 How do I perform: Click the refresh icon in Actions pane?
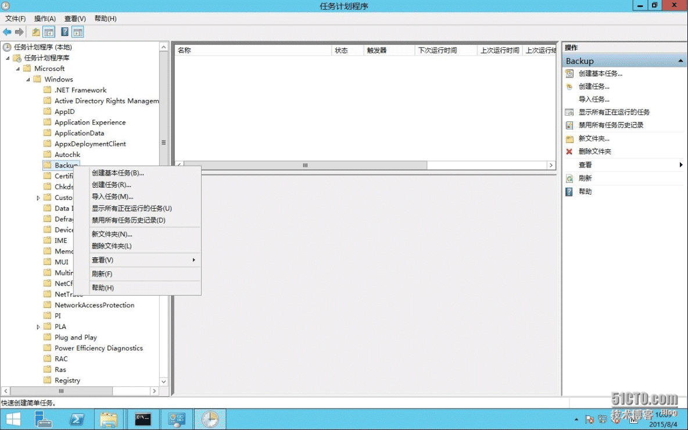569,178
